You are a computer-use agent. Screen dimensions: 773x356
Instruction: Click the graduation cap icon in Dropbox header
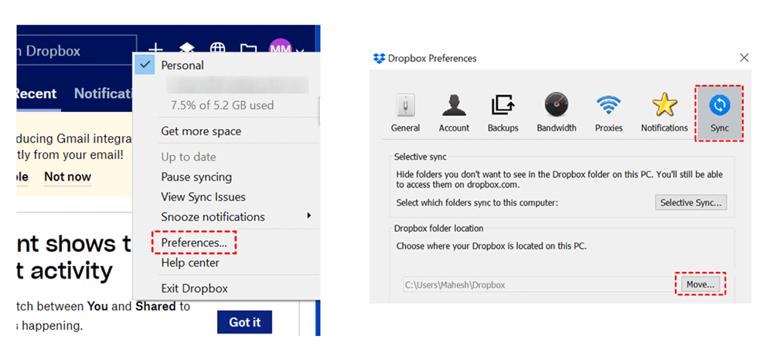pos(186,49)
